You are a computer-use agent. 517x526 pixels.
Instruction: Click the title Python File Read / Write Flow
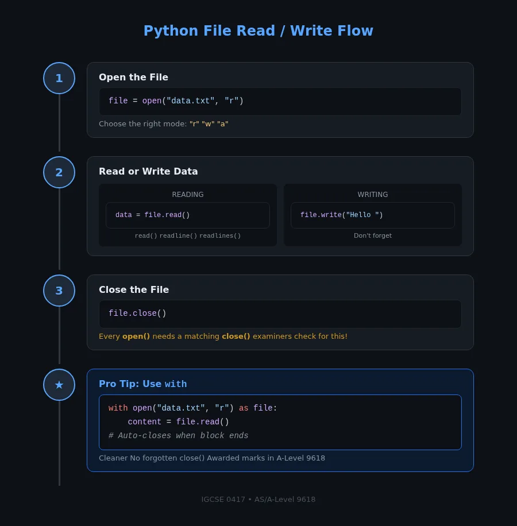[258, 31]
